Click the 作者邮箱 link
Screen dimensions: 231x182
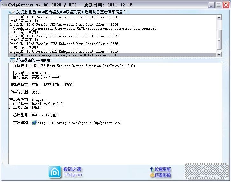(163, 175)
